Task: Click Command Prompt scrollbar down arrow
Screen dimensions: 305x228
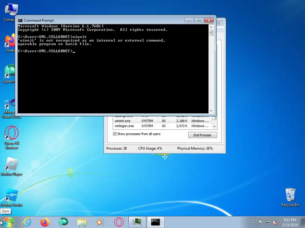Action: [211, 111]
